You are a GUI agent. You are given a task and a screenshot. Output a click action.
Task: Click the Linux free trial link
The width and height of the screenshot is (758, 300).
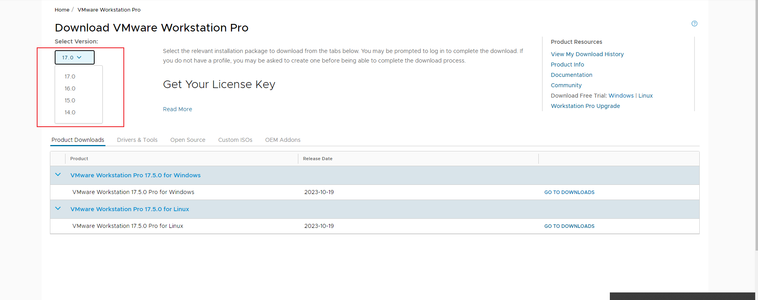pyautogui.click(x=645, y=96)
